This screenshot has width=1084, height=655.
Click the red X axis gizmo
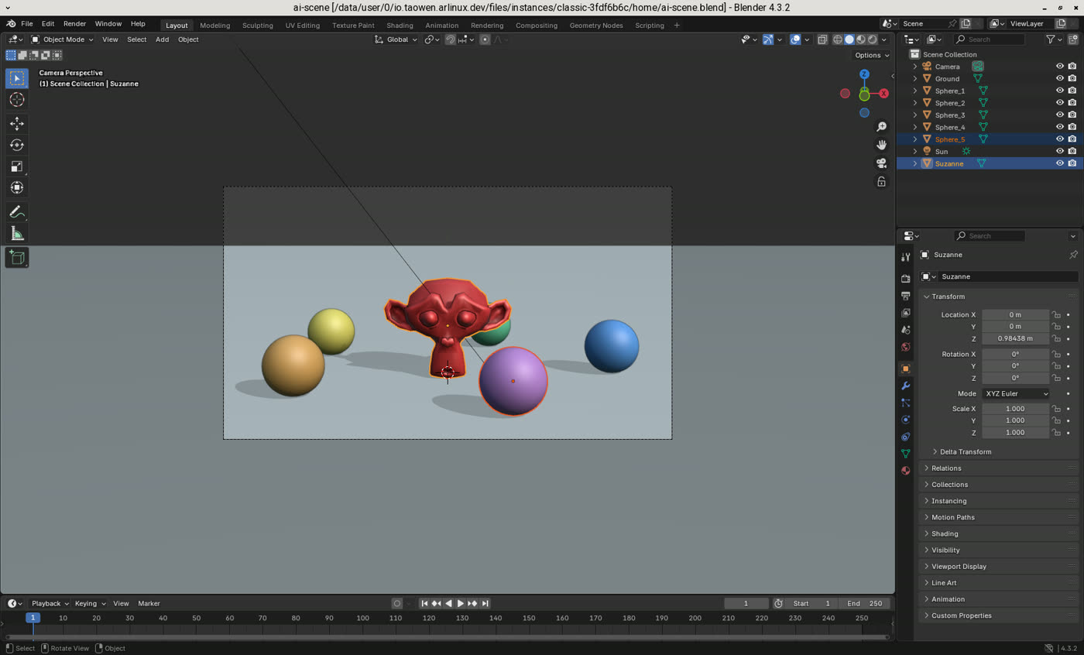tap(883, 93)
